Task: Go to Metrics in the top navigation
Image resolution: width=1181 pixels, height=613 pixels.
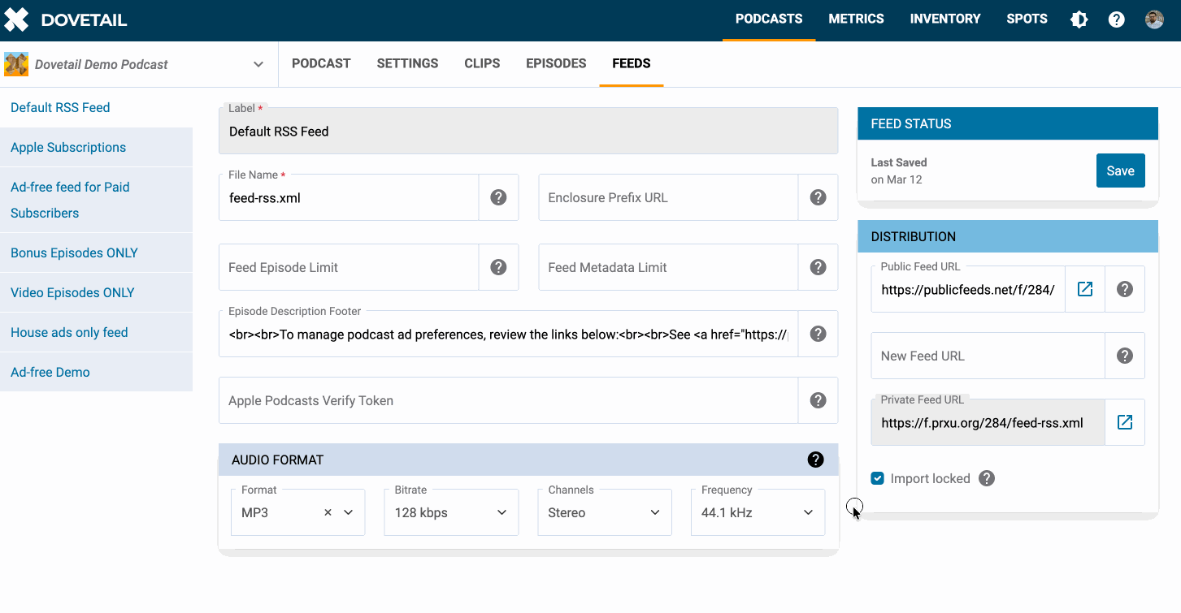Action: click(856, 19)
